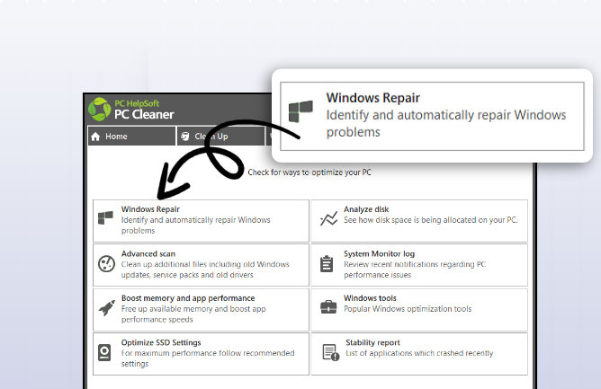Choose Boost memory and app performance title

point(188,298)
